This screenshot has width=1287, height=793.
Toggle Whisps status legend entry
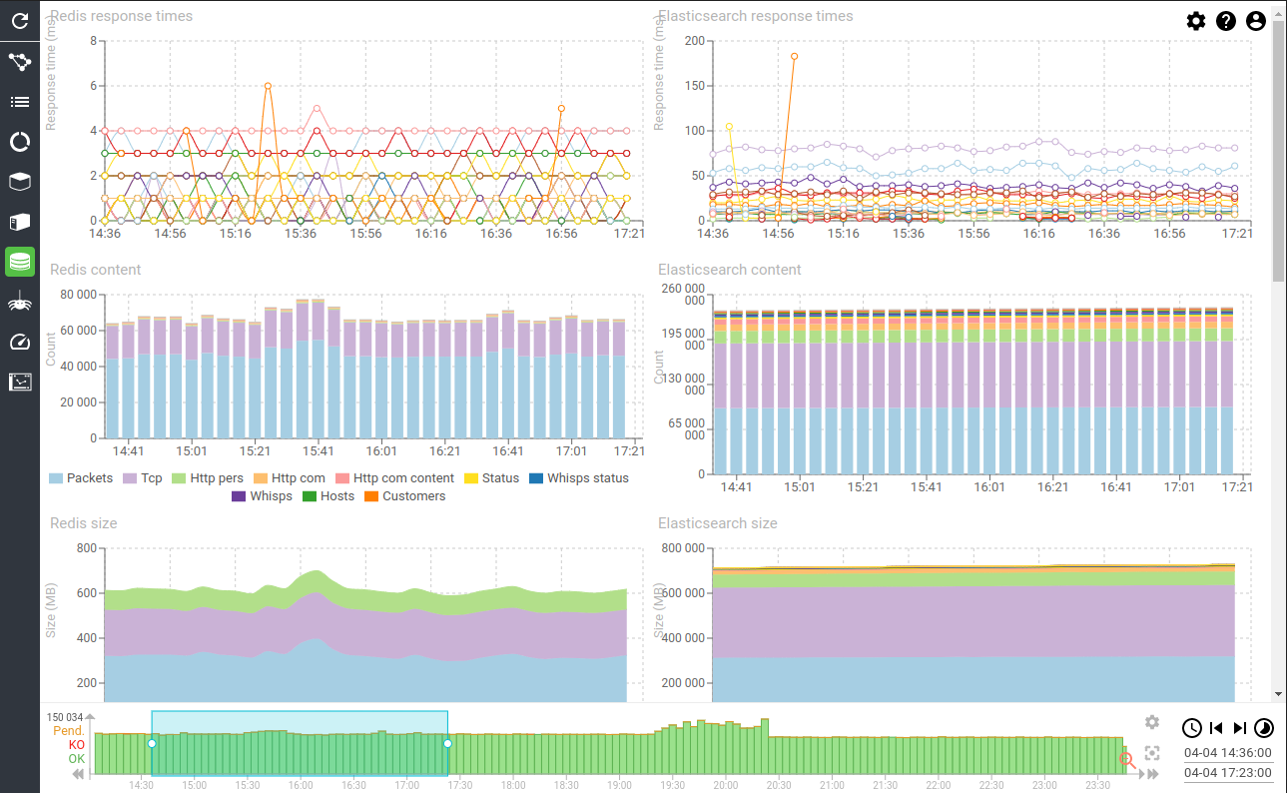click(579, 478)
